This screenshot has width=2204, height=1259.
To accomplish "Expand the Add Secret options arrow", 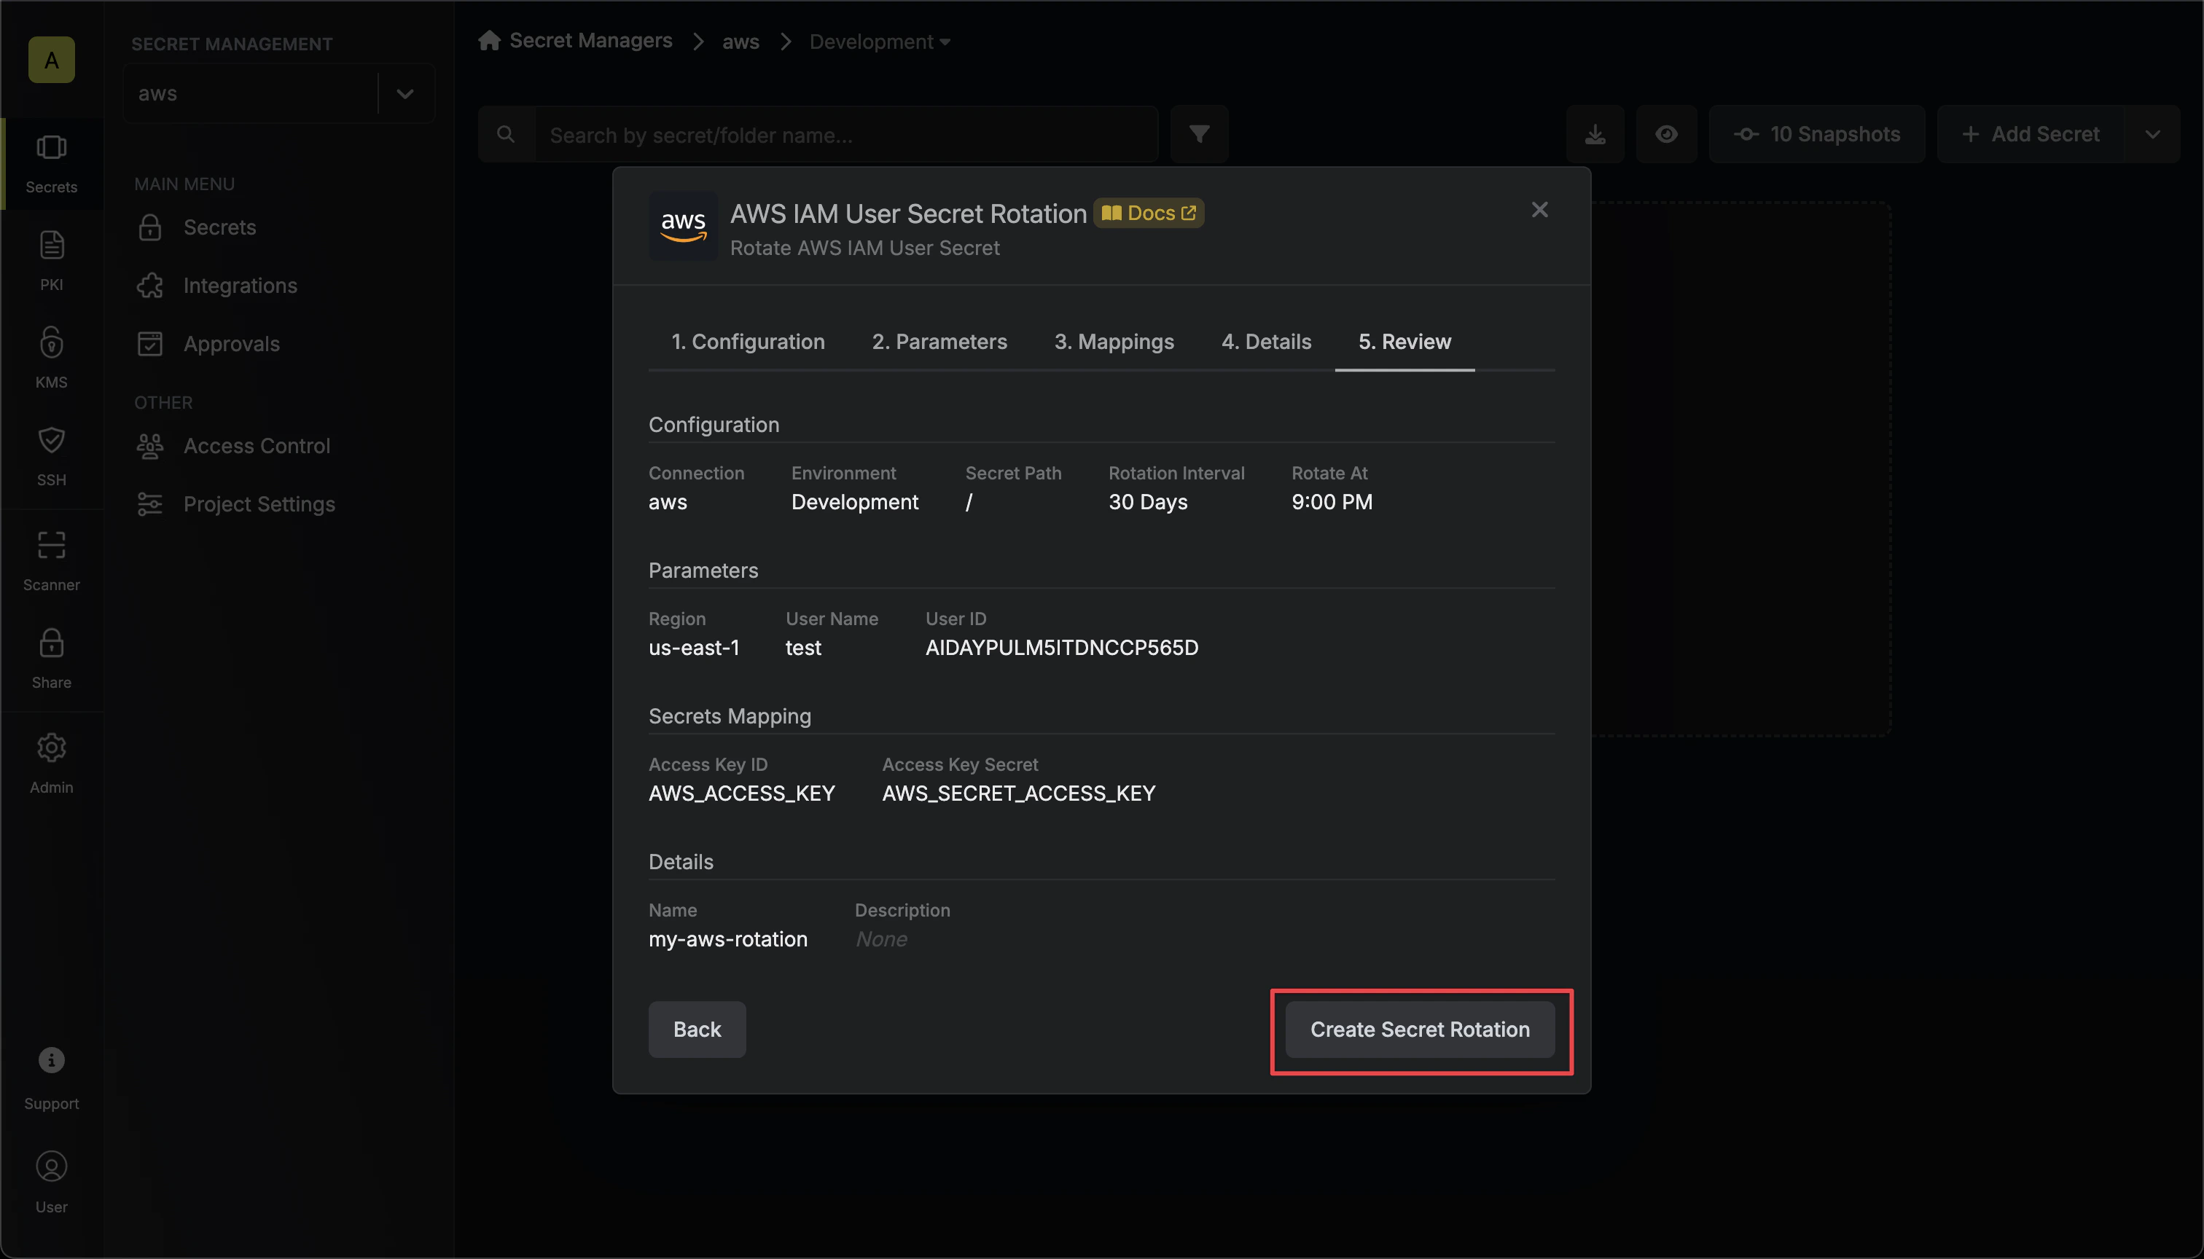I will coord(2153,134).
